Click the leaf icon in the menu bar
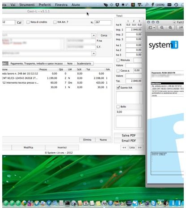Image resolution: width=186 pixels, height=210 pixels. [106, 5]
